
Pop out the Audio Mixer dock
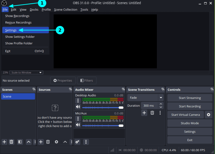coord(123,90)
